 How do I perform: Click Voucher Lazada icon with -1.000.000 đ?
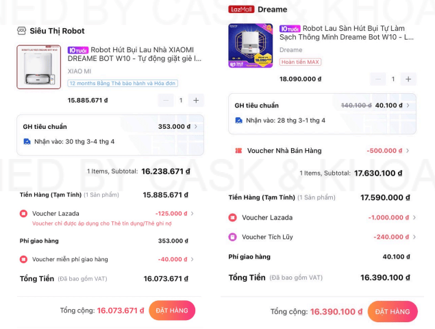[233, 218]
